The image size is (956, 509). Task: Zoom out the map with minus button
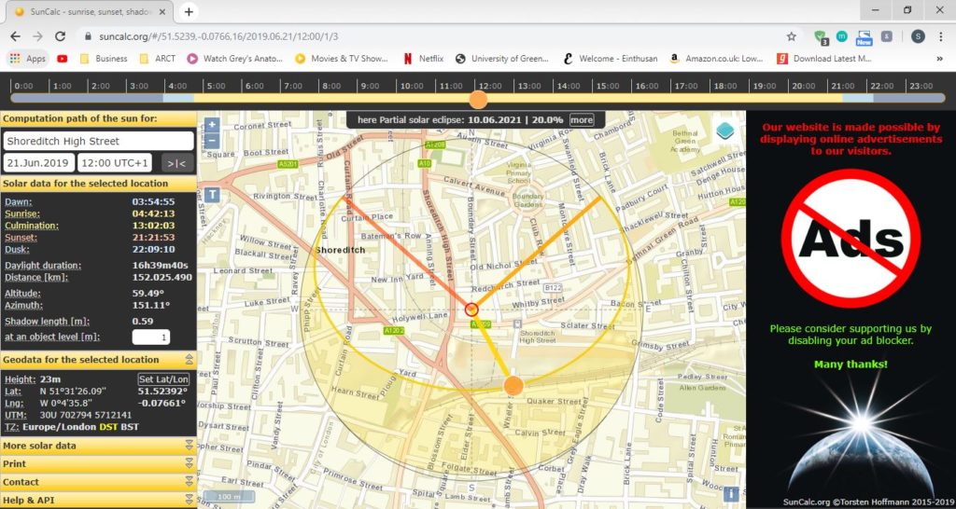point(212,142)
